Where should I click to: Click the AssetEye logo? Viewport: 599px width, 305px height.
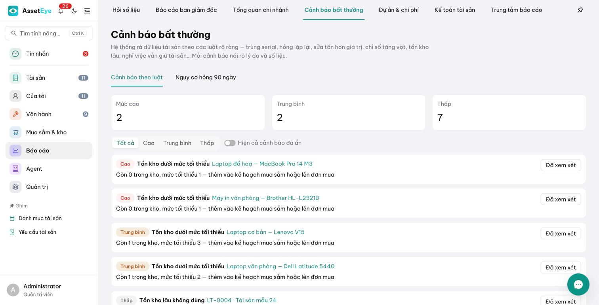click(30, 11)
